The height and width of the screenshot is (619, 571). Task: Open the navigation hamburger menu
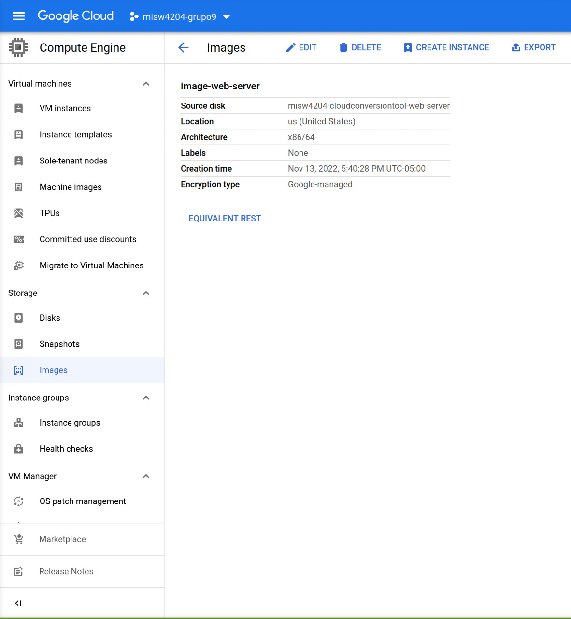18,16
